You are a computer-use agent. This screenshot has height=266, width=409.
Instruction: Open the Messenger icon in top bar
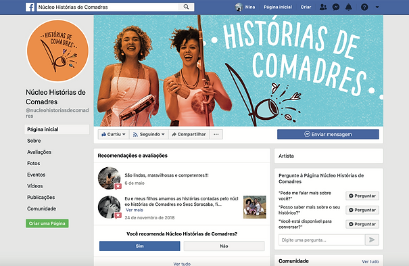coord(336,7)
